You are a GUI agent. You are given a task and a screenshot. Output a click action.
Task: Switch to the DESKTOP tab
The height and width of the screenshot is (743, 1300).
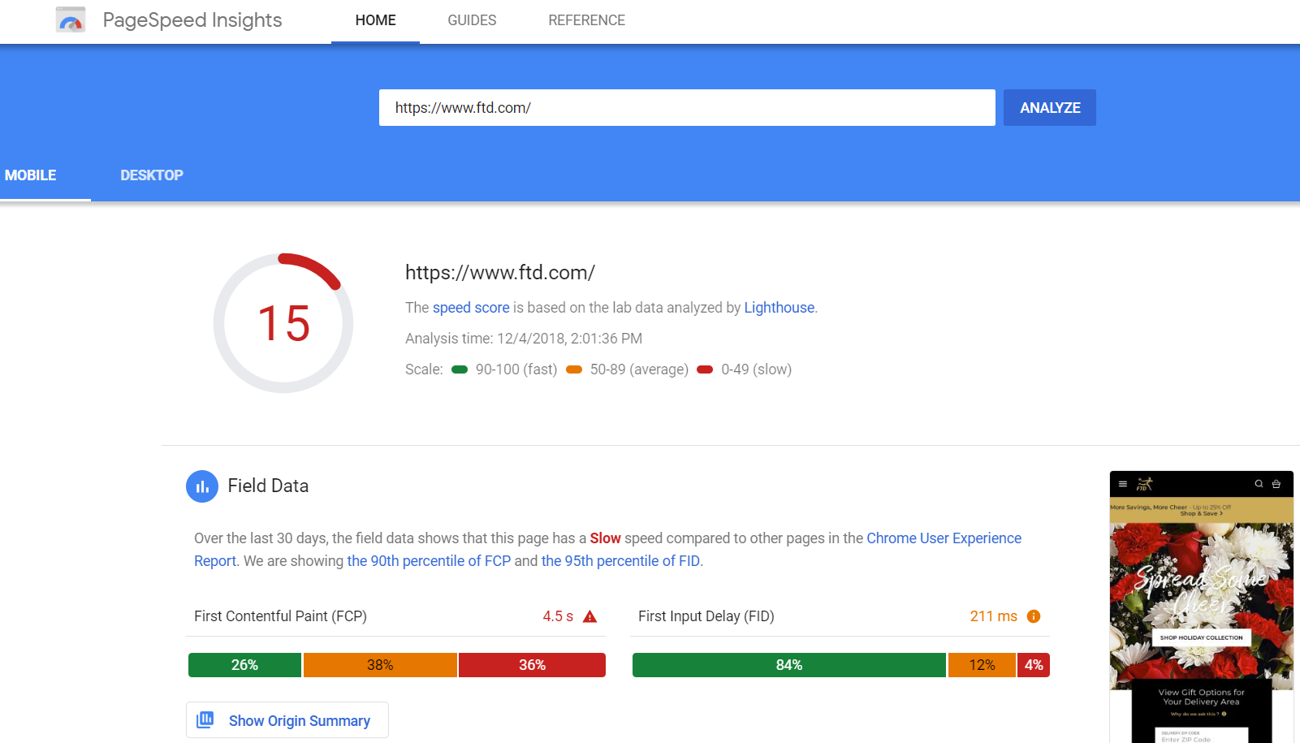tap(151, 175)
